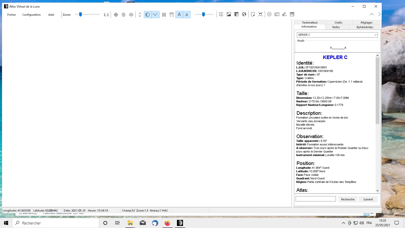This screenshot has height=228, width=405.
Task: Click the full-screen frame icon
Action: (260, 14)
